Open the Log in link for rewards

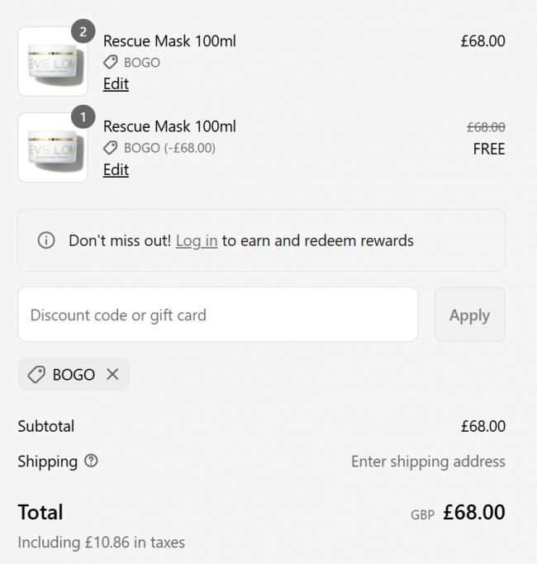click(x=197, y=241)
